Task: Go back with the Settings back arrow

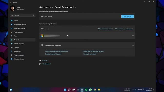Action: click(10, 2)
